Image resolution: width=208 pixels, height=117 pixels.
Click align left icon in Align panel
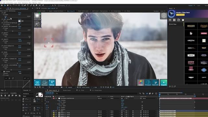tap(2, 96)
